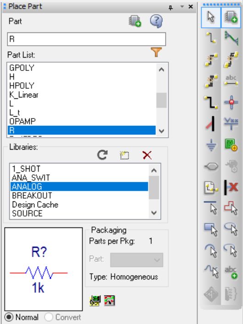
Task: Select the Place No Connect X tool
Action: (231, 188)
